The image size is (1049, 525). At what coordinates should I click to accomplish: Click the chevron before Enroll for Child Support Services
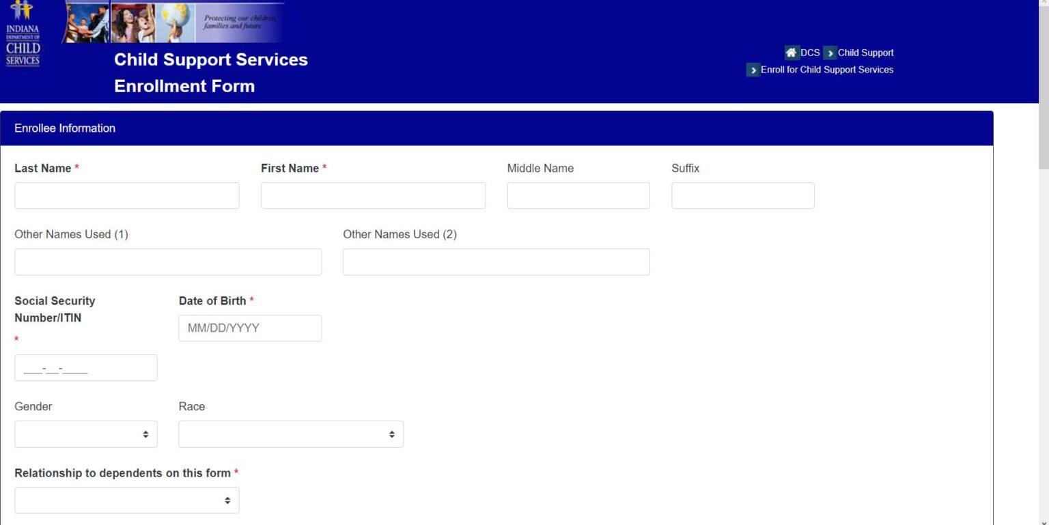[753, 70]
